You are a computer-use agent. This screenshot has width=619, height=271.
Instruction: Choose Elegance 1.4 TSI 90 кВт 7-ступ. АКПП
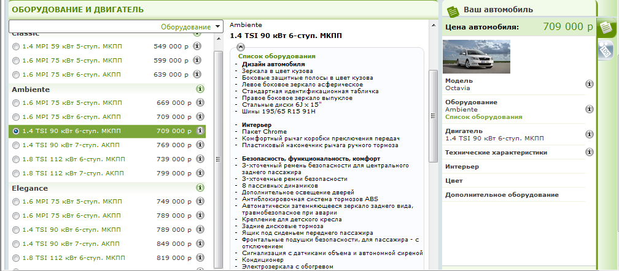(16, 243)
